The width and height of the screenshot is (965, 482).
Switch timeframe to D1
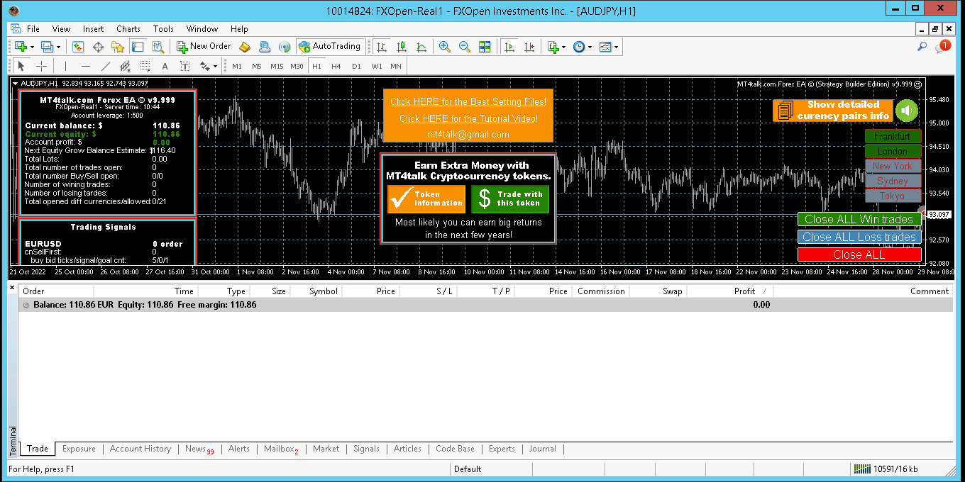pyautogui.click(x=356, y=66)
